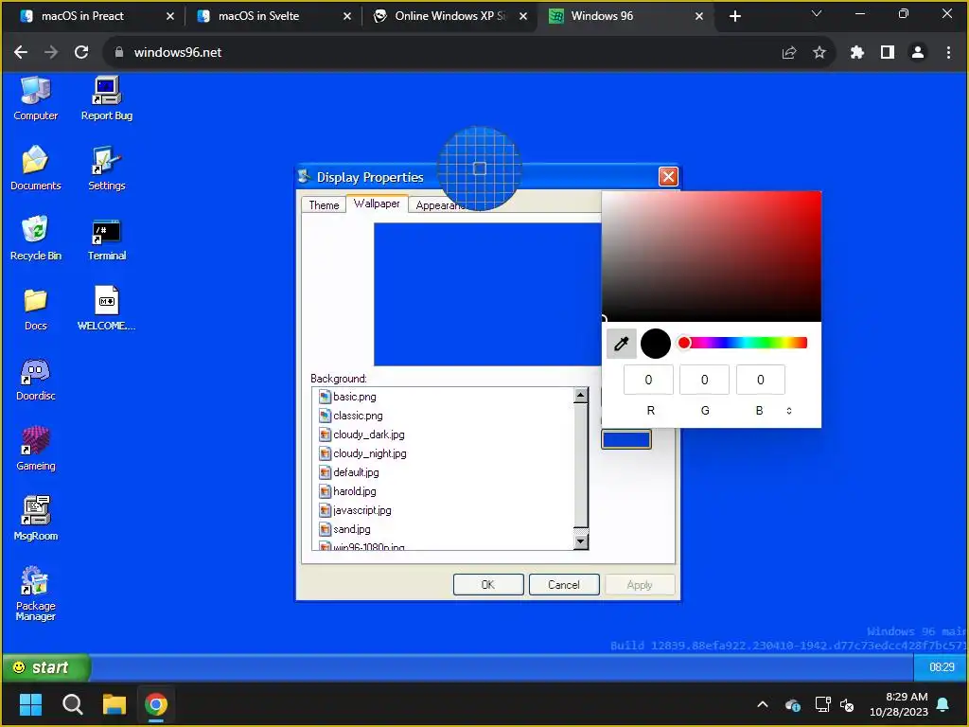Click the Display Properties title bar icon

(304, 177)
